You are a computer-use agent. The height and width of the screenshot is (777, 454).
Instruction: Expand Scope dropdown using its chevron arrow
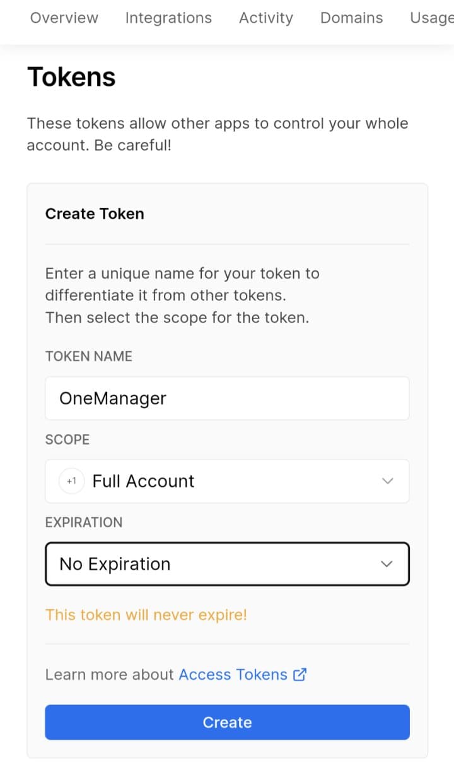click(388, 481)
